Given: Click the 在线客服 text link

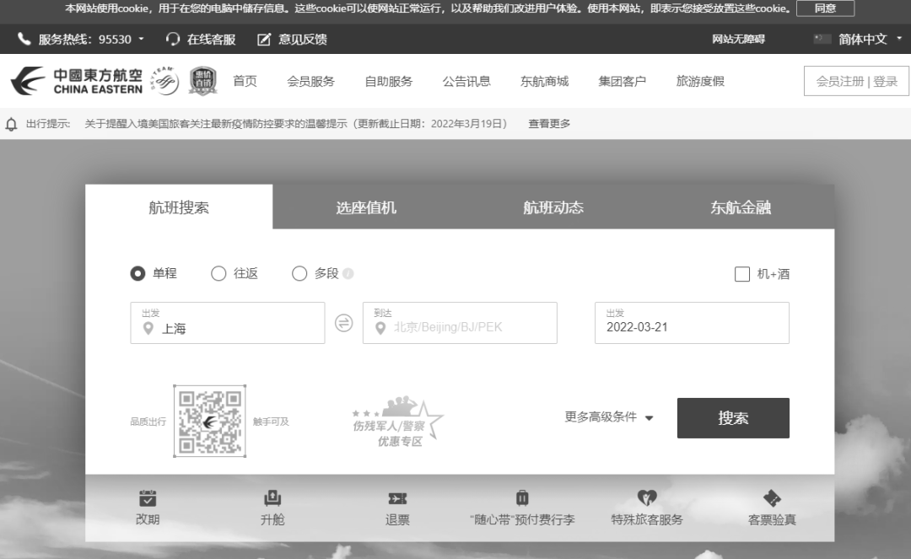Looking at the screenshot, I should click(x=212, y=39).
